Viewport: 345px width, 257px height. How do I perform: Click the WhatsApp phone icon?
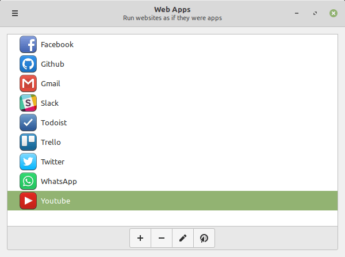point(28,181)
